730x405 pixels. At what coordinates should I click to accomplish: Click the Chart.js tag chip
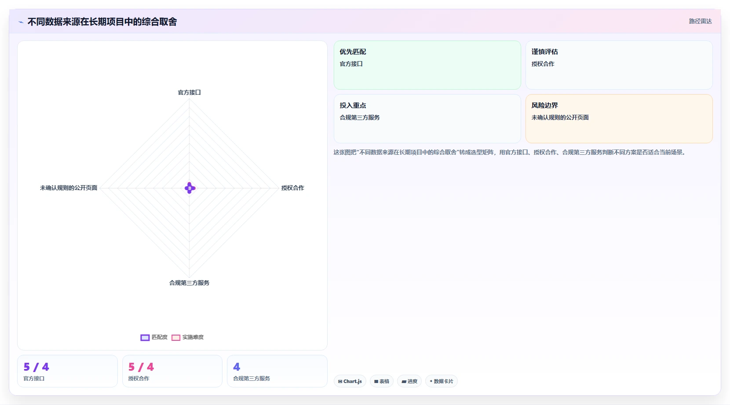pos(350,381)
